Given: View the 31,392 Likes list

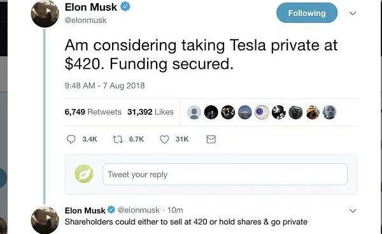Looking at the screenshot, I should point(150,112).
